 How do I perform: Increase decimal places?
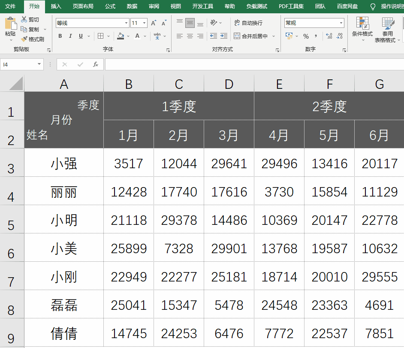329,36
